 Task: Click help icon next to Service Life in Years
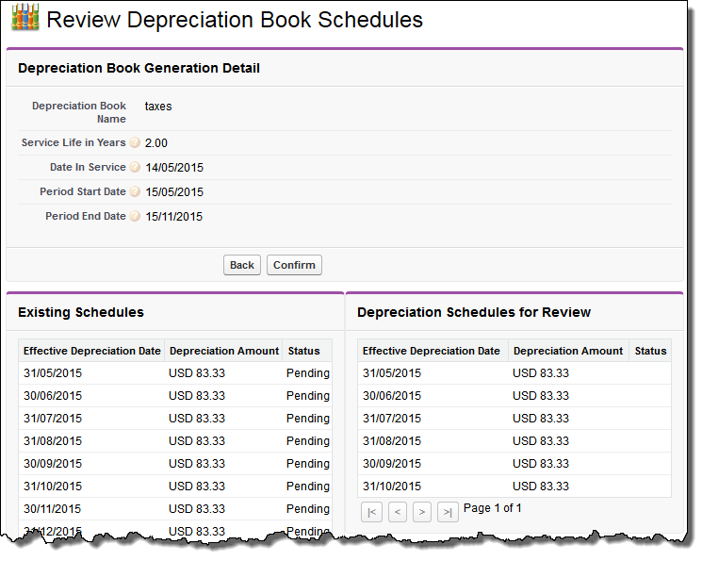pyautogui.click(x=135, y=143)
